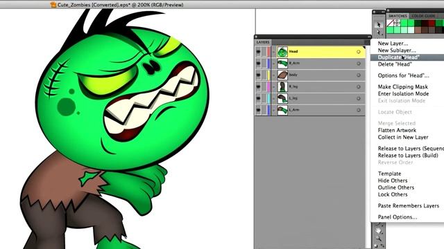The height and width of the screenshot is (249, 444).
Task: Choose Duplicate "Head" menu entry
Action: tap(399, 57)
